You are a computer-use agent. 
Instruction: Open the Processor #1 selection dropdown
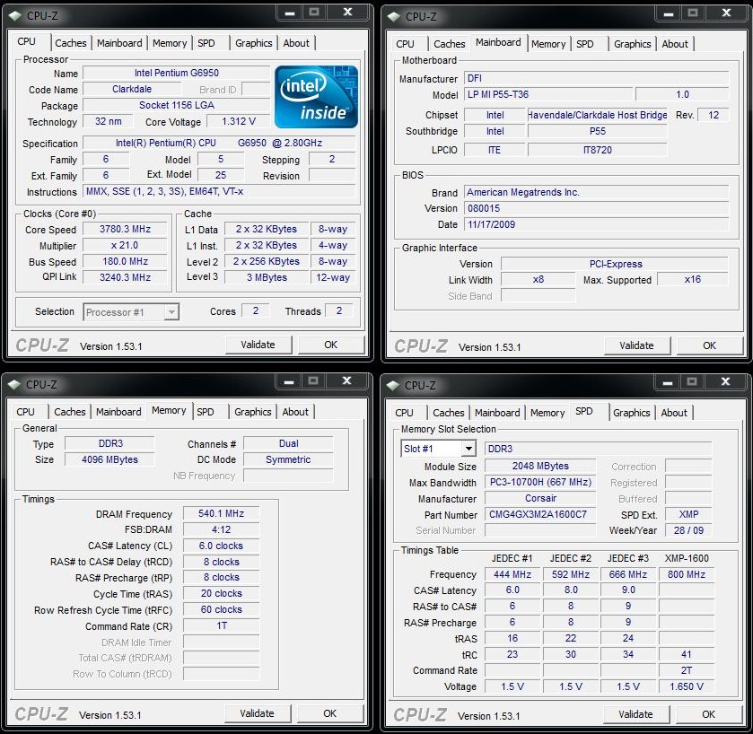(x=172, y=312)
